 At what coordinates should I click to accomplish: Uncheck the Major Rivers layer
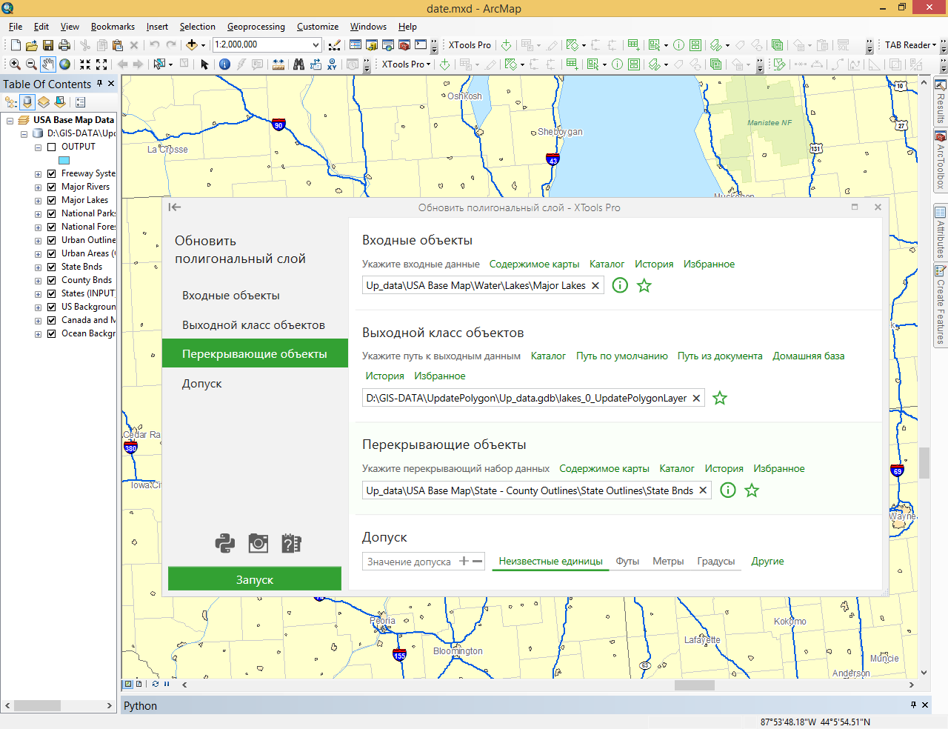[x=52, y=187]
